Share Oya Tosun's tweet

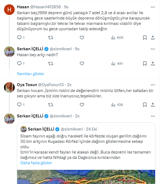(x=152, y=105)
